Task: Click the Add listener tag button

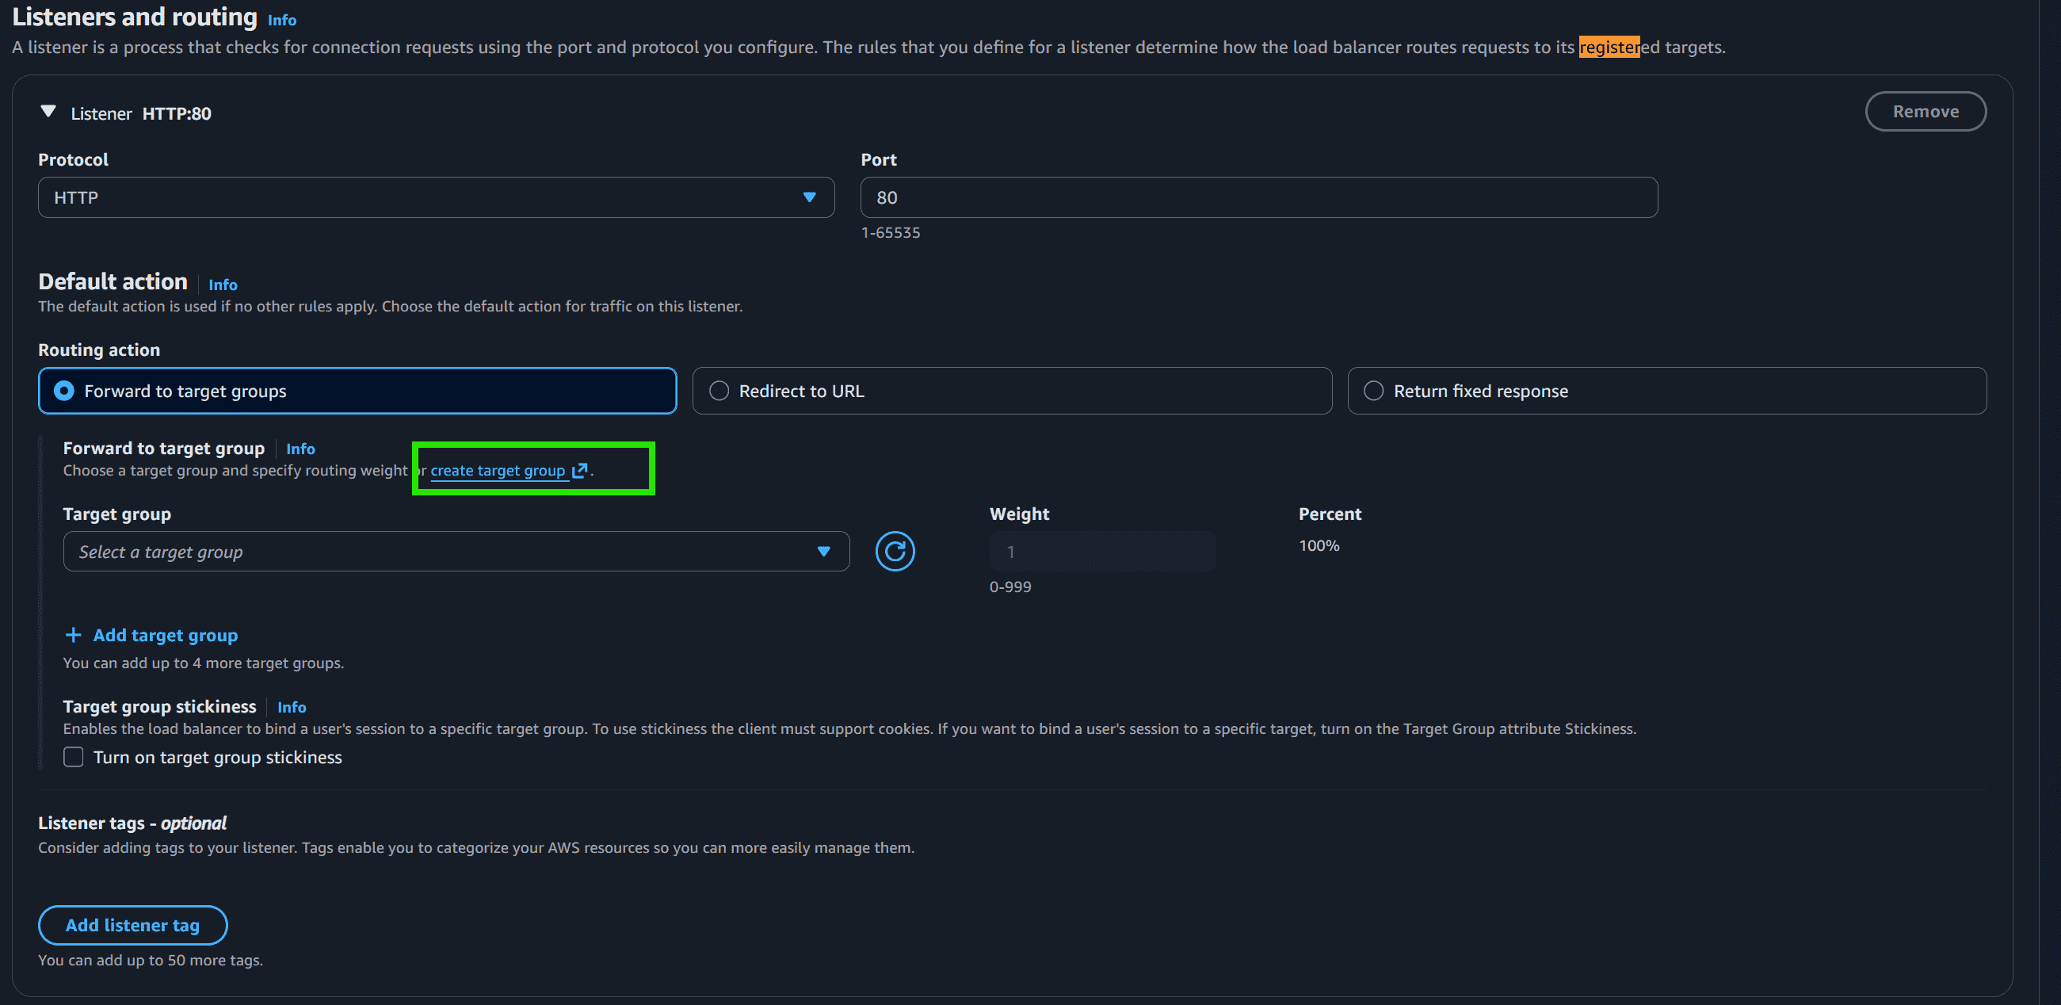Action: click(x=133, y=925)
